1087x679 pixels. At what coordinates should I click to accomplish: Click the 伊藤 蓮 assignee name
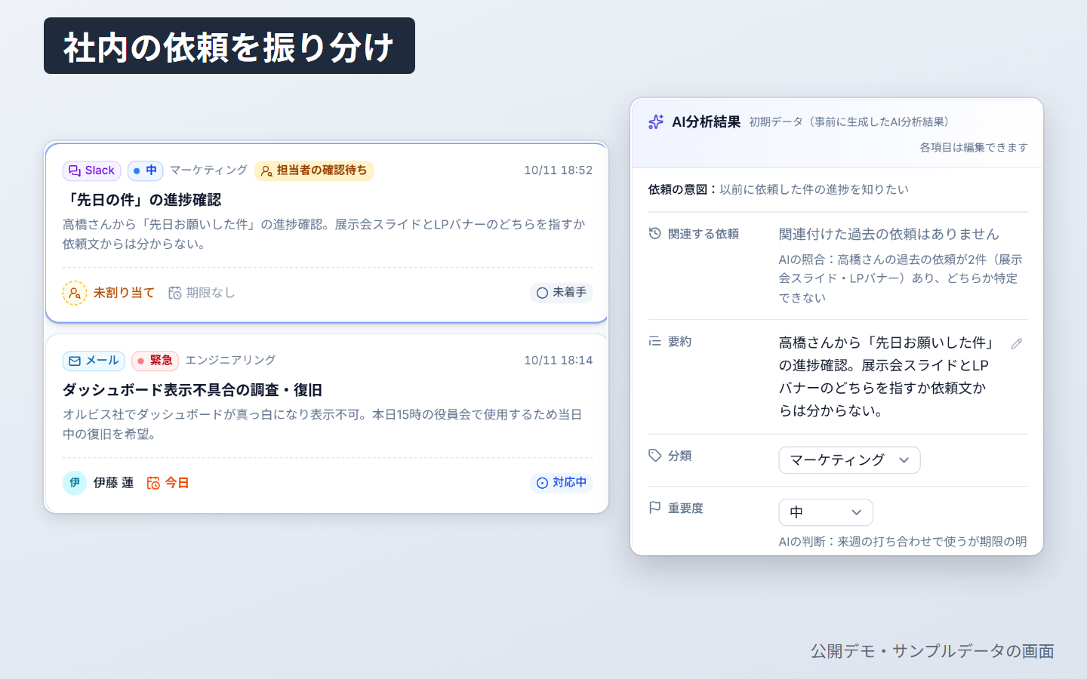[x=113, y=483]
